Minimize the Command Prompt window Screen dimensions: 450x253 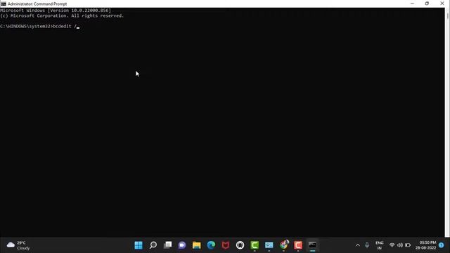(413, 4)
